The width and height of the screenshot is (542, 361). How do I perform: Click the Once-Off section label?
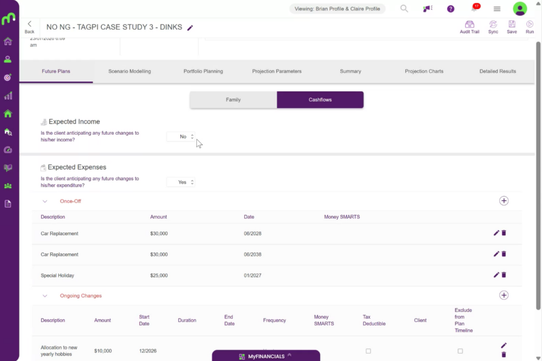coord(70,201)
